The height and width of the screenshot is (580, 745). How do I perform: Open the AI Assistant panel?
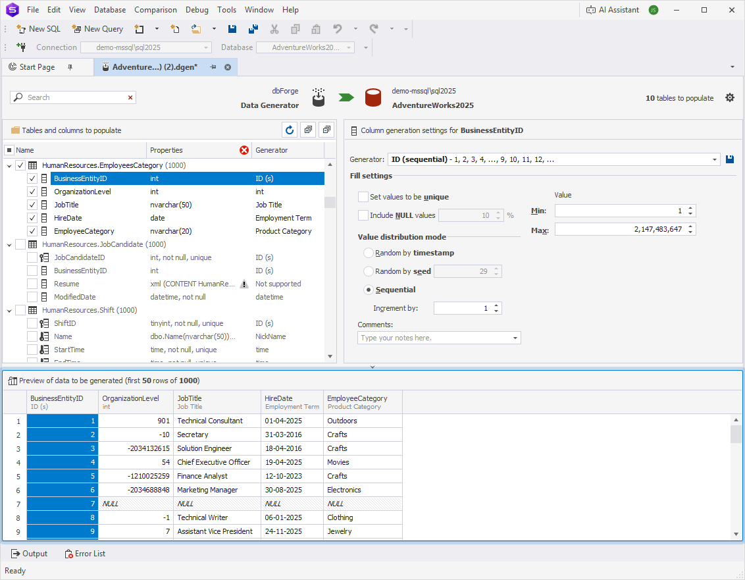(613, 10)
